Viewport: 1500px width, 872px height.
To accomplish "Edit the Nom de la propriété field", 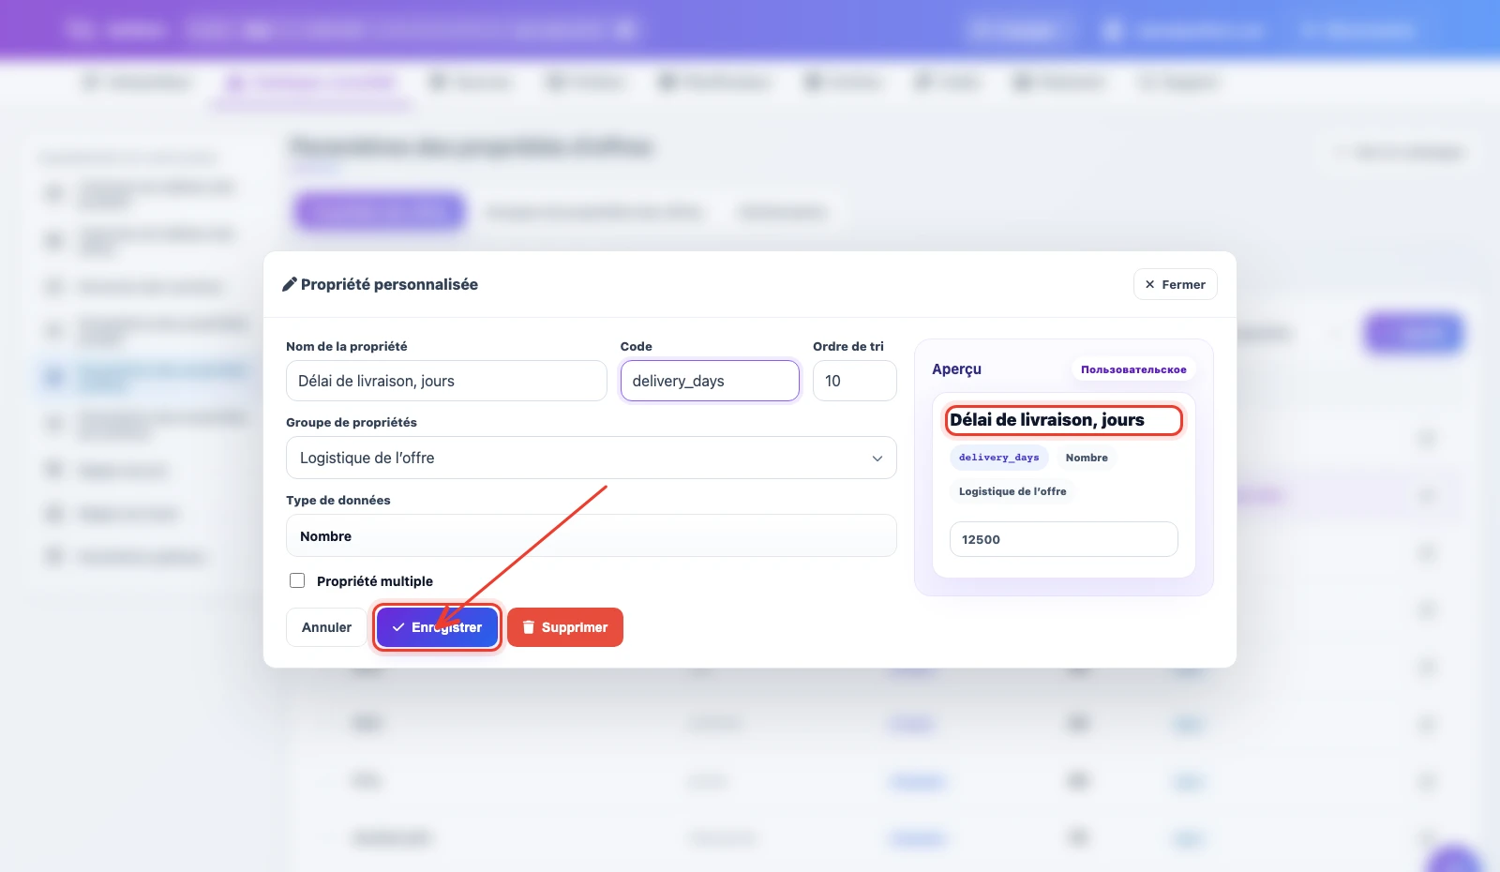I will 446,381.
